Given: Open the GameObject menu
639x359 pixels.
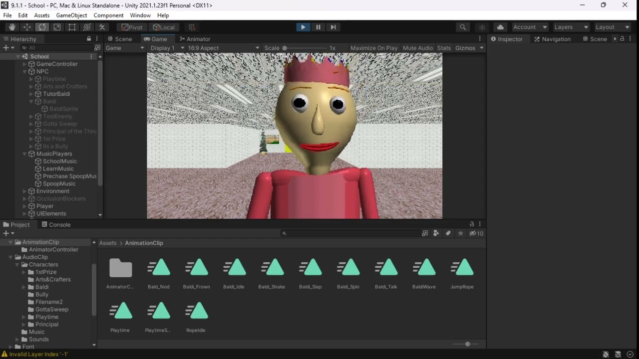Looking at the screenshot, I should 71,15.
